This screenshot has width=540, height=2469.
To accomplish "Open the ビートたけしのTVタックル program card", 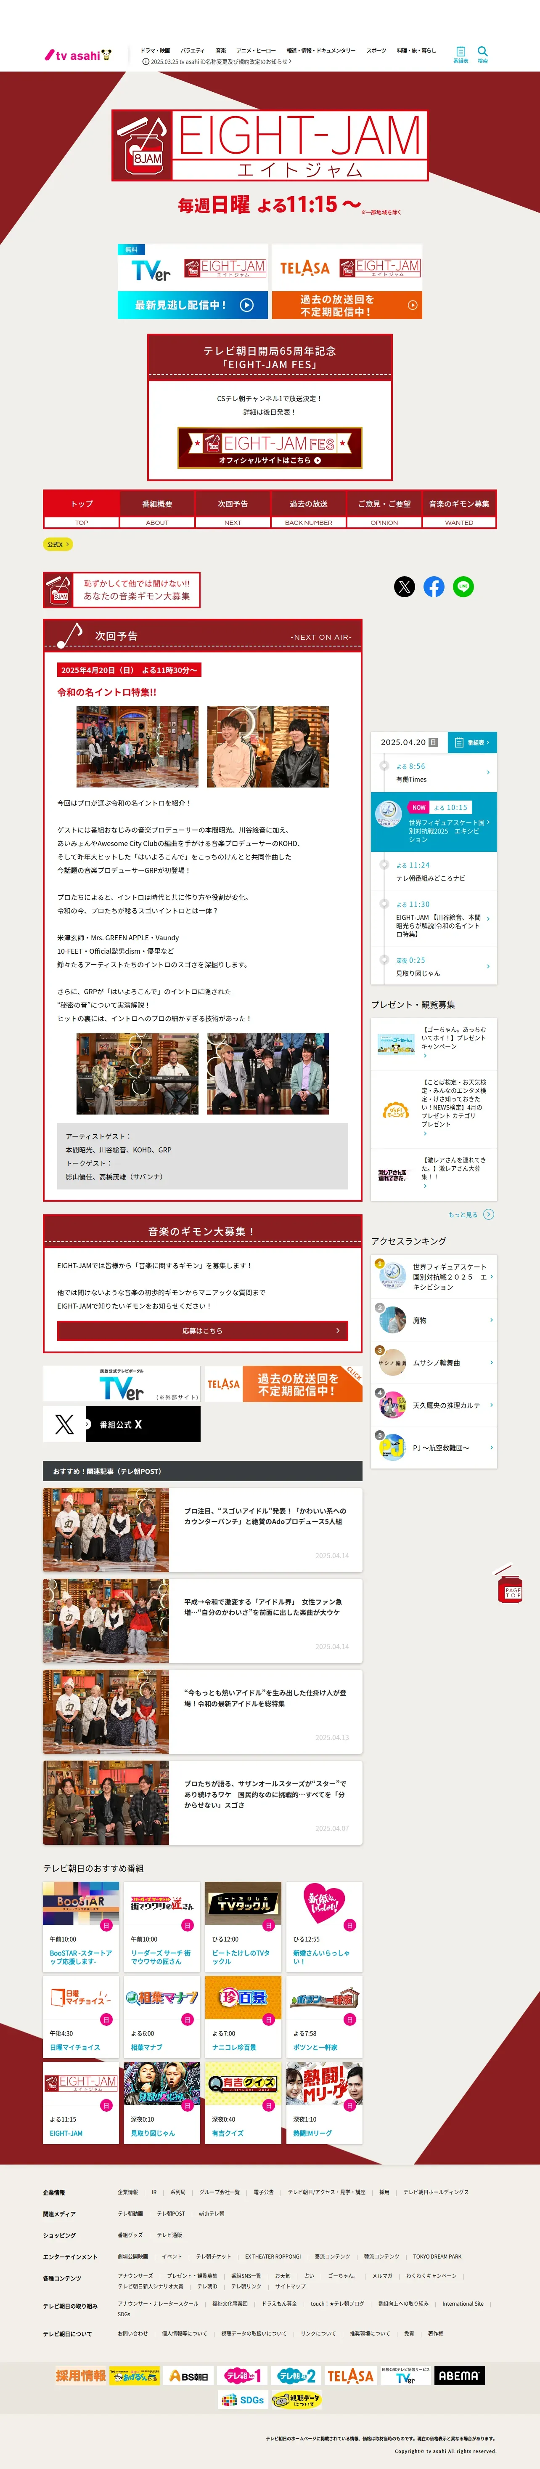I will (x=243, y=1926).
